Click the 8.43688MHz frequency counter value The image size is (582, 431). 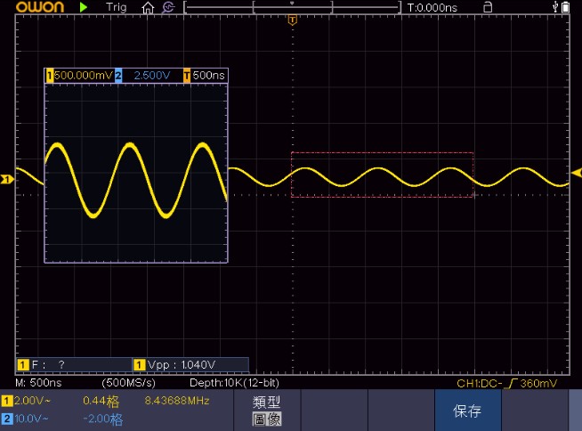coord(177,401)
